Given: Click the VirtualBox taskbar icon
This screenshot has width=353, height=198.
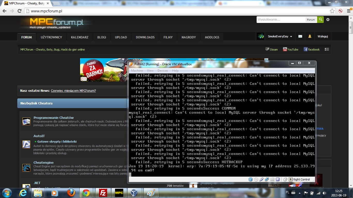Looking at the screenshot, I should pyautogui.click(x=134, y=193).
